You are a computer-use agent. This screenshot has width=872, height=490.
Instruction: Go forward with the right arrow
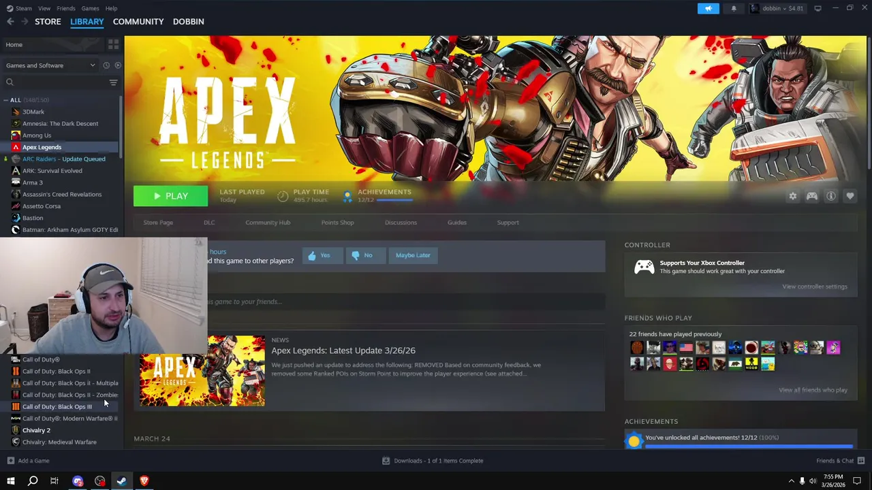point(25,22)
